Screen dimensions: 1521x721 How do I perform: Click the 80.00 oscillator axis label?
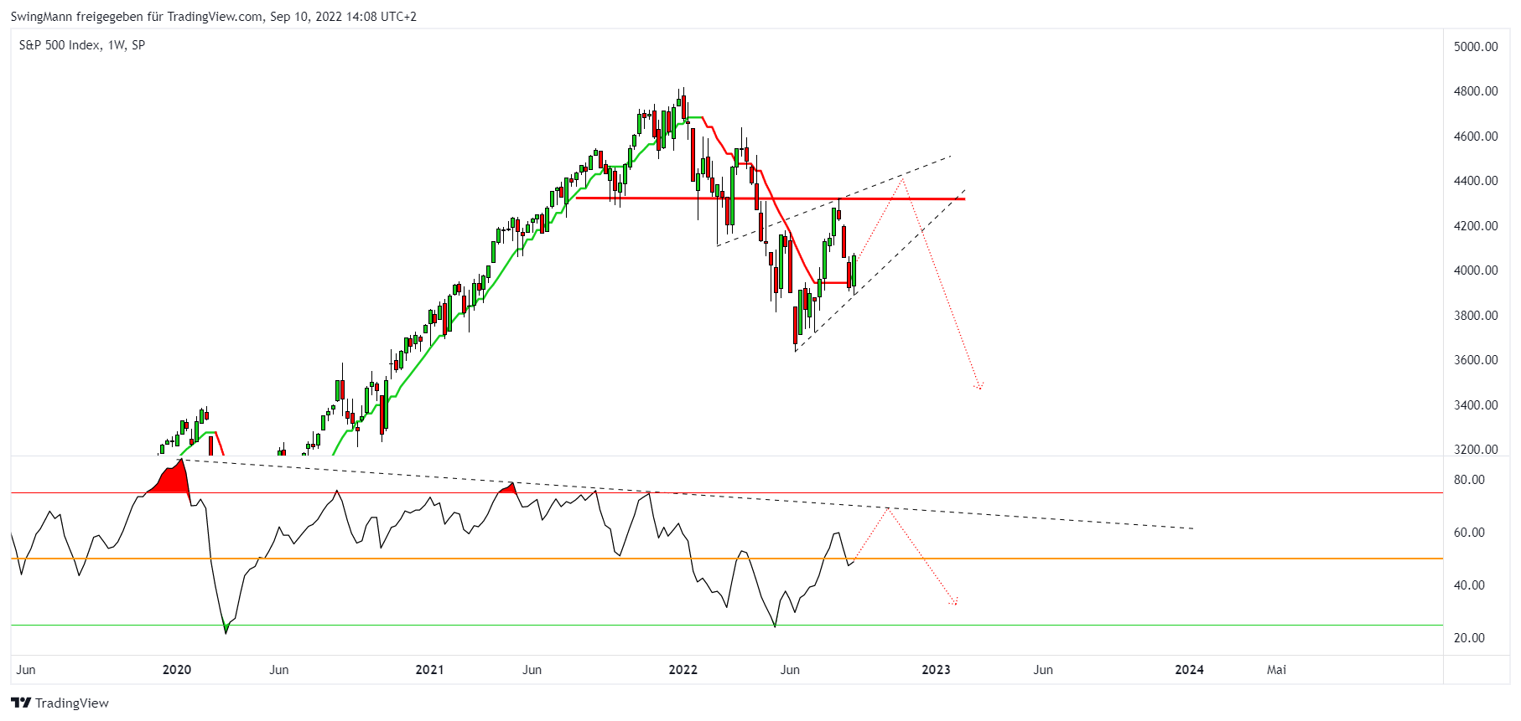click(1469, 480)
